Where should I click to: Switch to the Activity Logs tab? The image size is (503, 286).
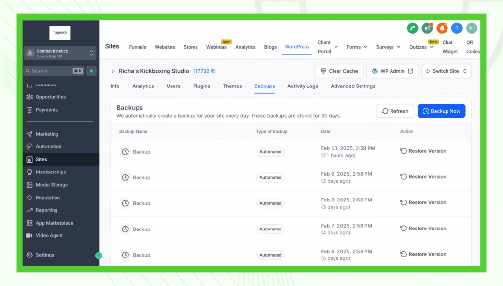click(303, 86)
